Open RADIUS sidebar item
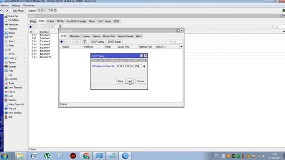The width and height of the screenshot is (285, 160). pos(13,79)
